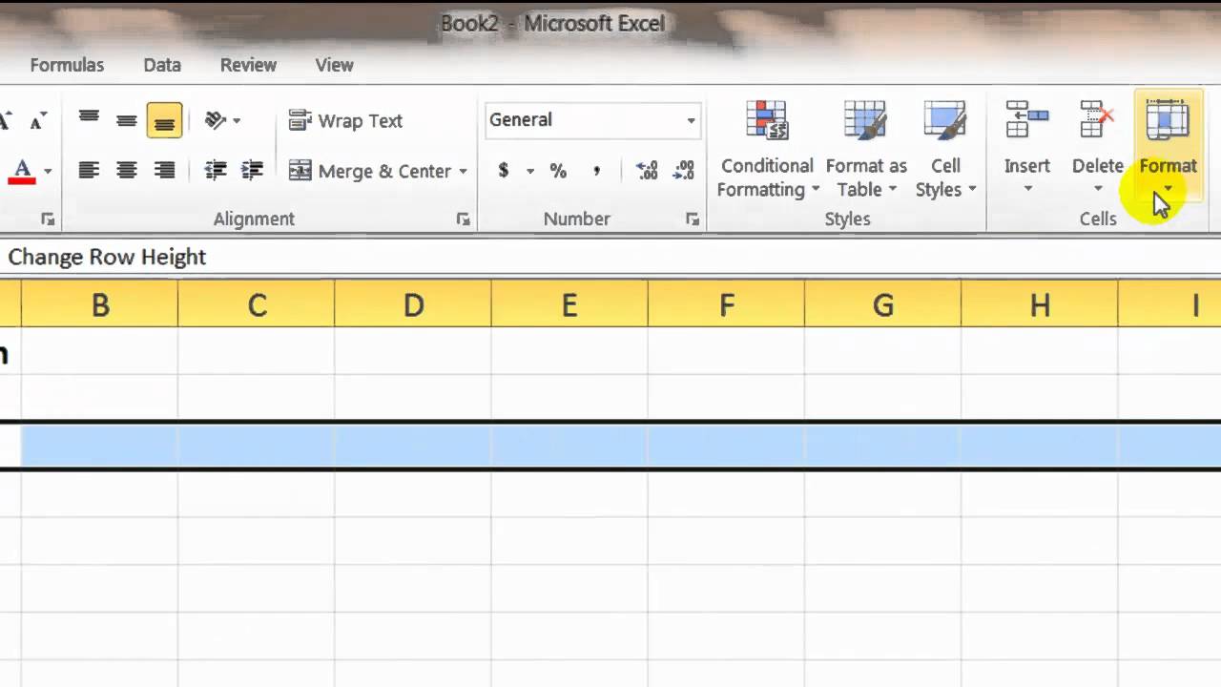Select column C header

click(257, 305)
